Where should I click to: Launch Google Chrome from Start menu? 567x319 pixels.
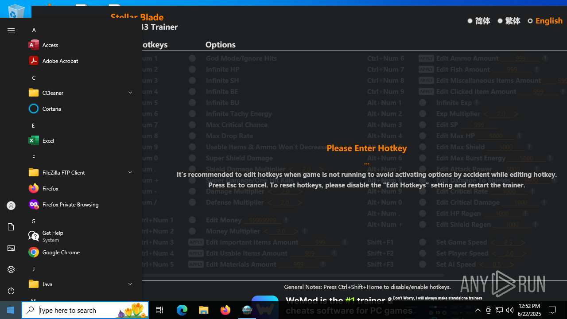[x=81, y=252]
